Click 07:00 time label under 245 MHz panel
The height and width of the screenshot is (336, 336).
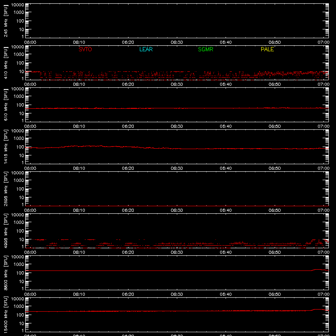(x=323, y=42)
